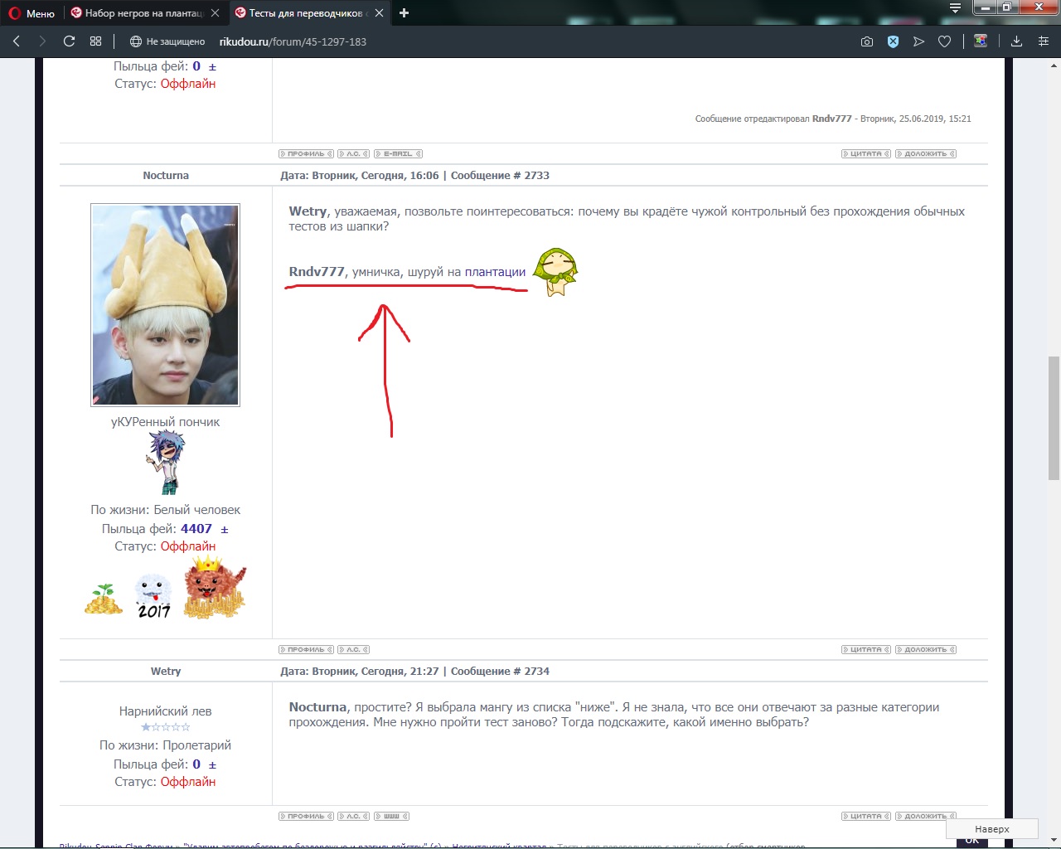Click Nocturna's avatar image
The width and height of the screenshot is (1061, 849).
(x=165, y=305)
